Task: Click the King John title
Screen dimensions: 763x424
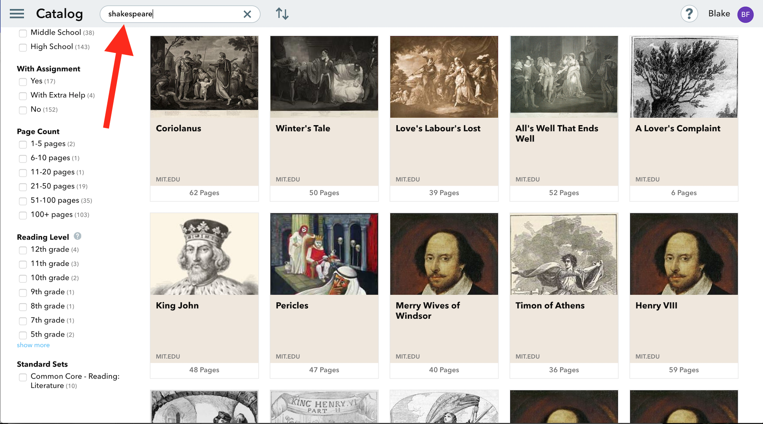Action: pyautogui.click(x=177, y=306)
